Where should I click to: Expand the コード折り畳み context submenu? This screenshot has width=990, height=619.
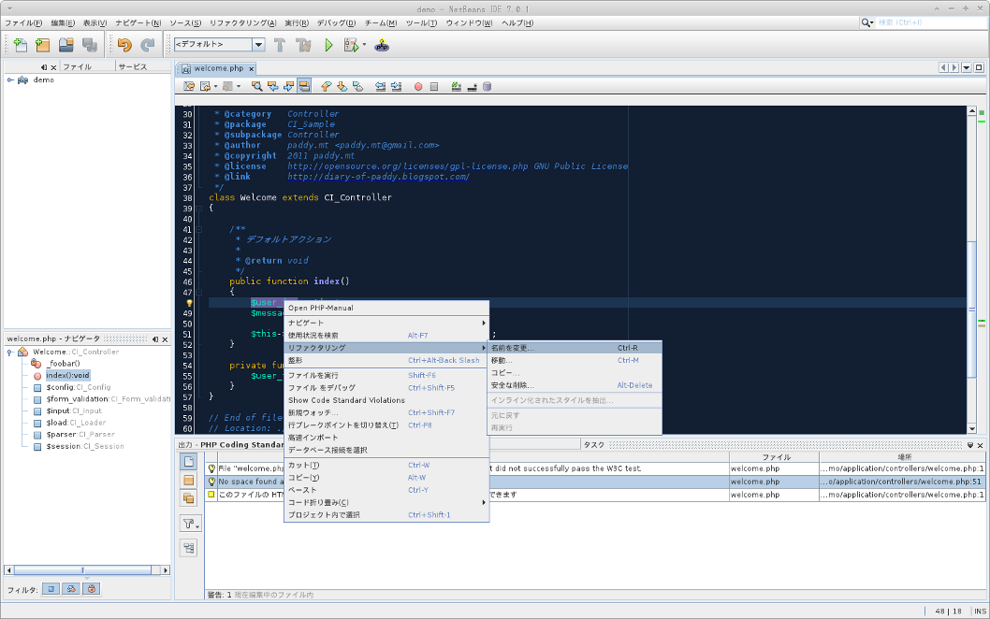coord(386,502)
